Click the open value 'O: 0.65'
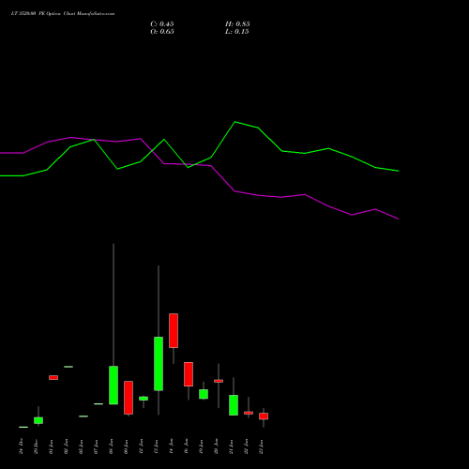 coord(162,32)
